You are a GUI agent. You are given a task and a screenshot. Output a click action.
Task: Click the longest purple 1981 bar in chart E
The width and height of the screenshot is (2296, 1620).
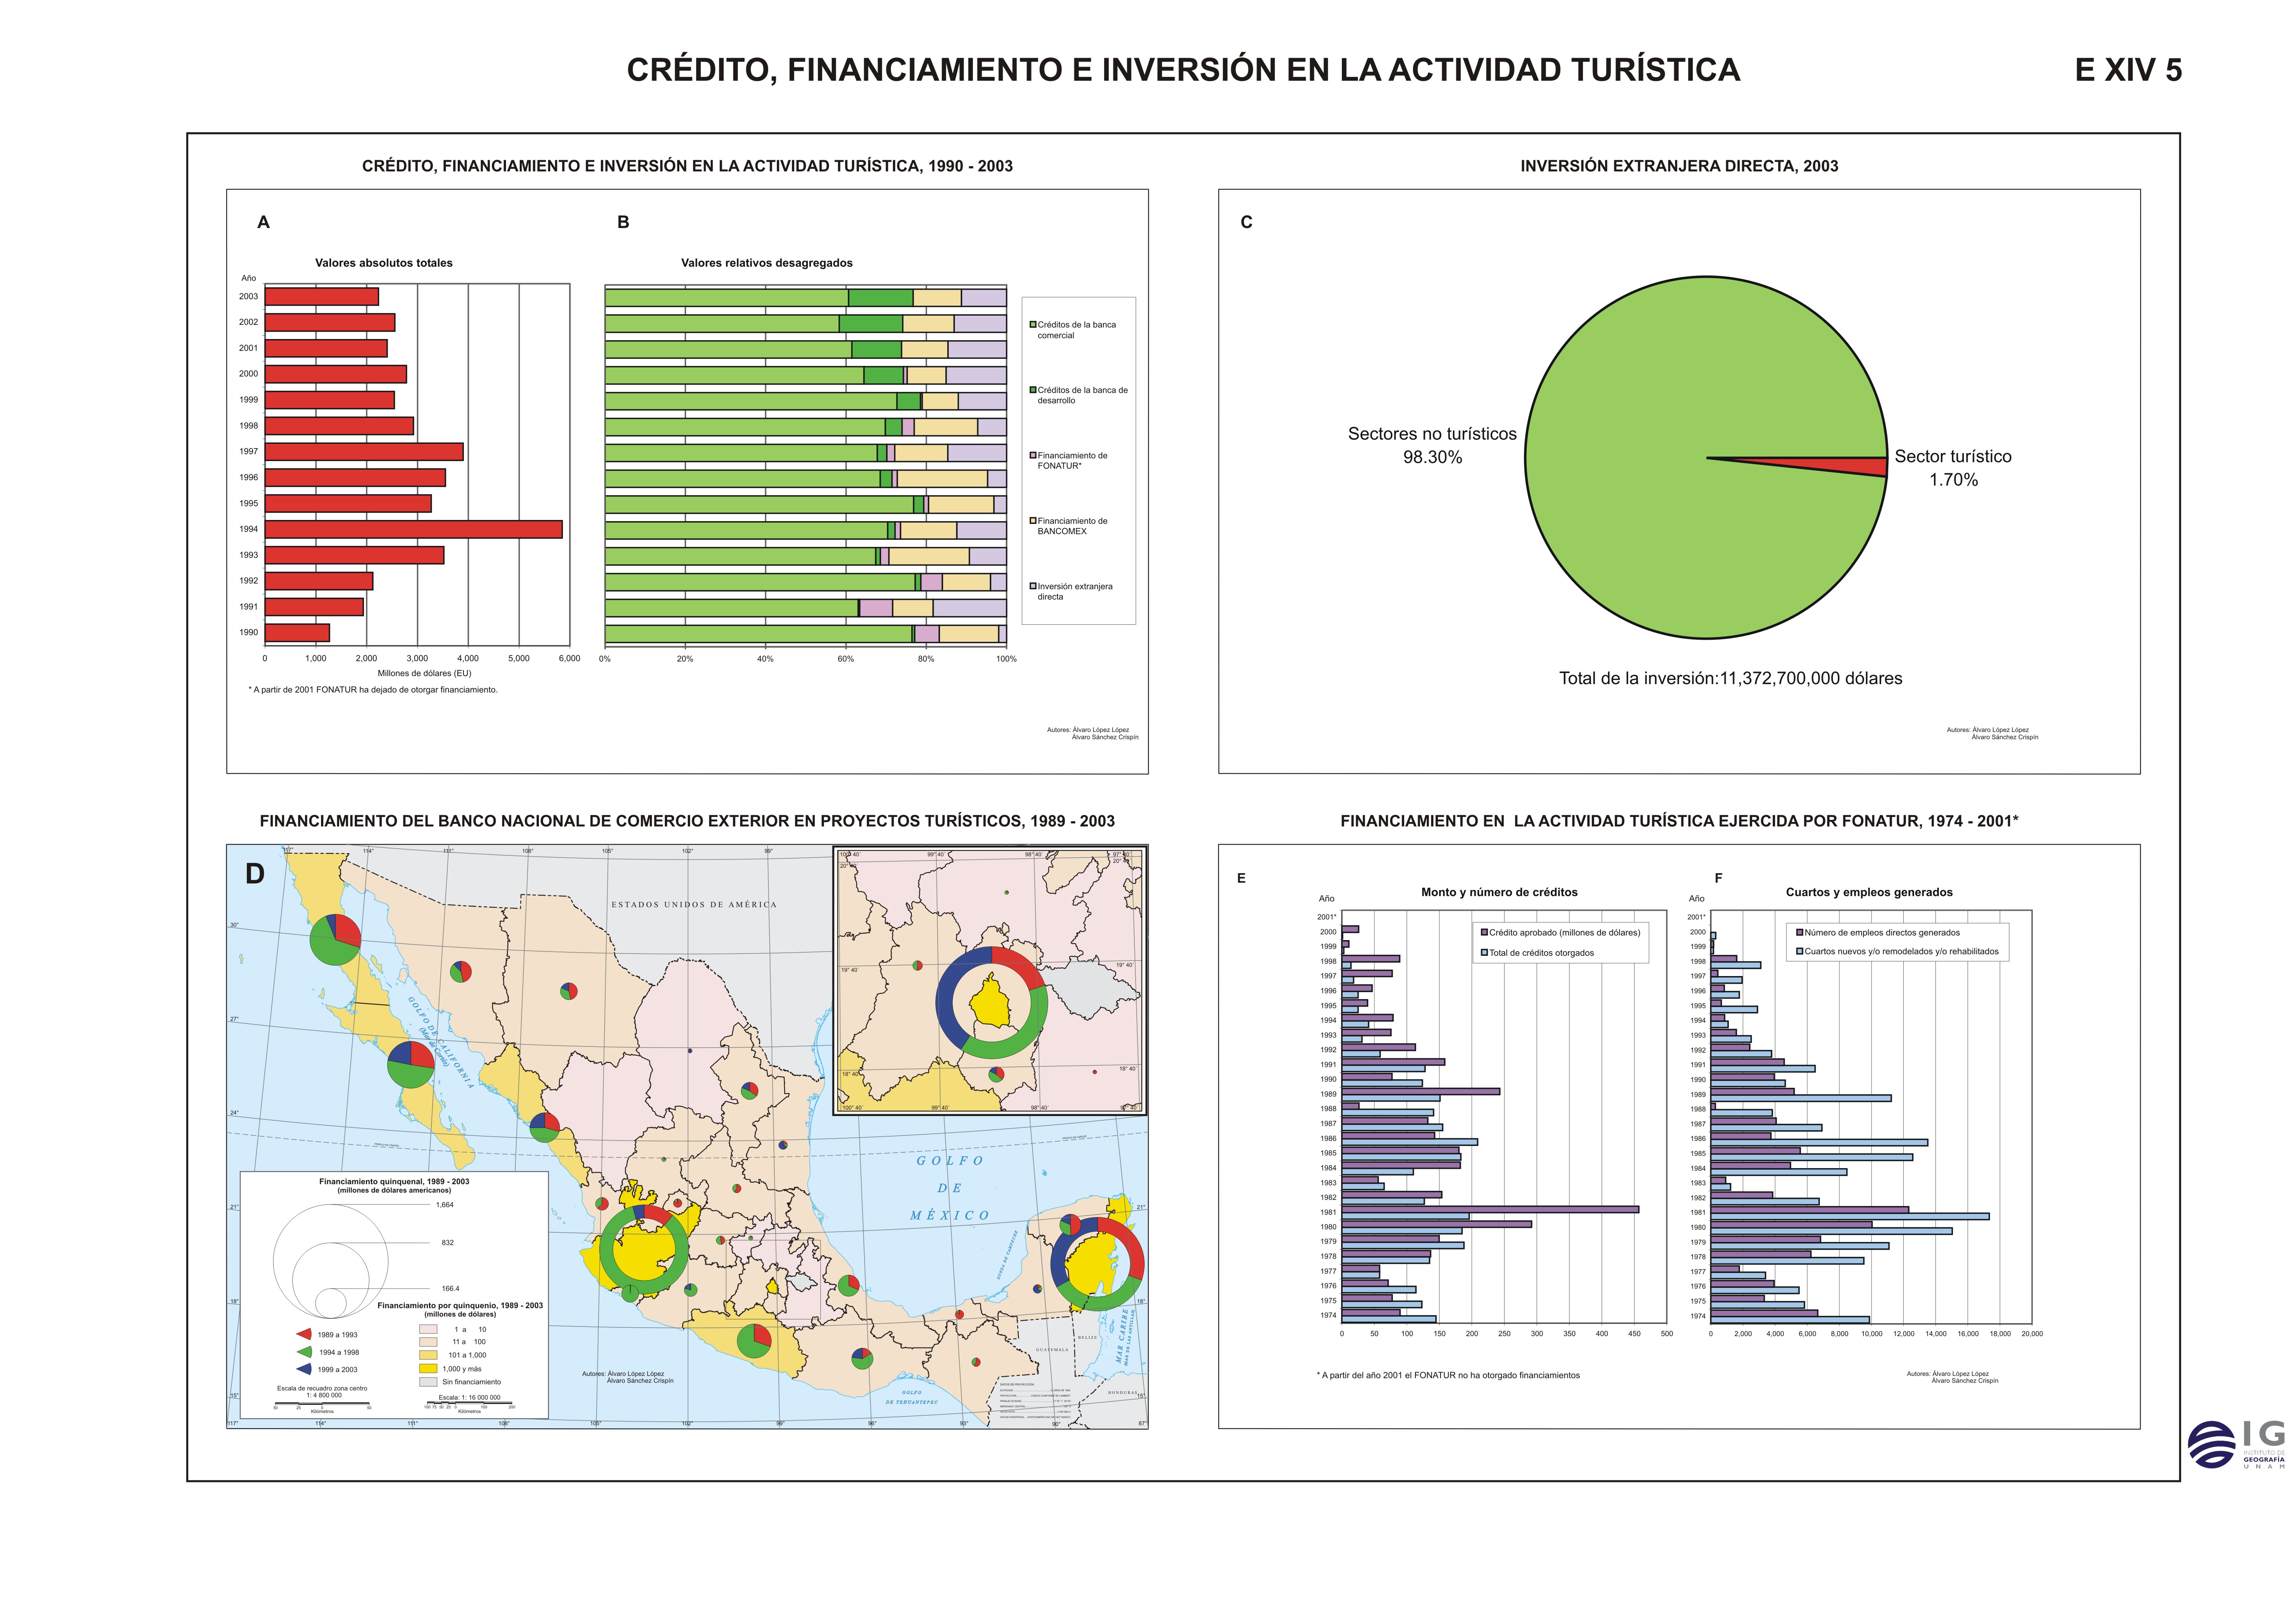pyautogui.click(x=1490, y=1209)
